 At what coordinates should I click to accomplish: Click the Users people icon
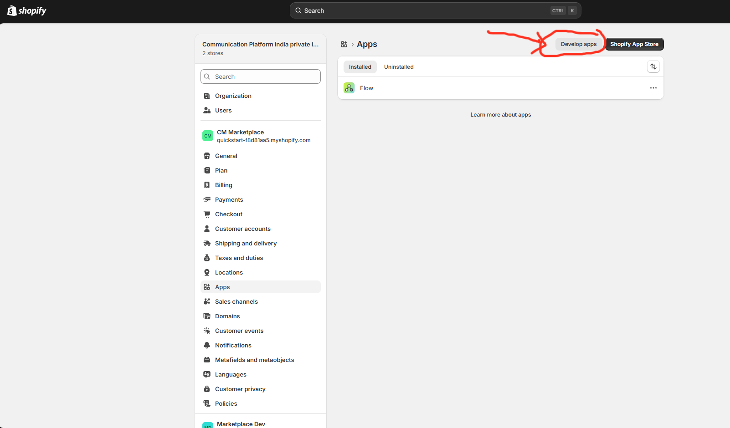(x=207, y=110)
